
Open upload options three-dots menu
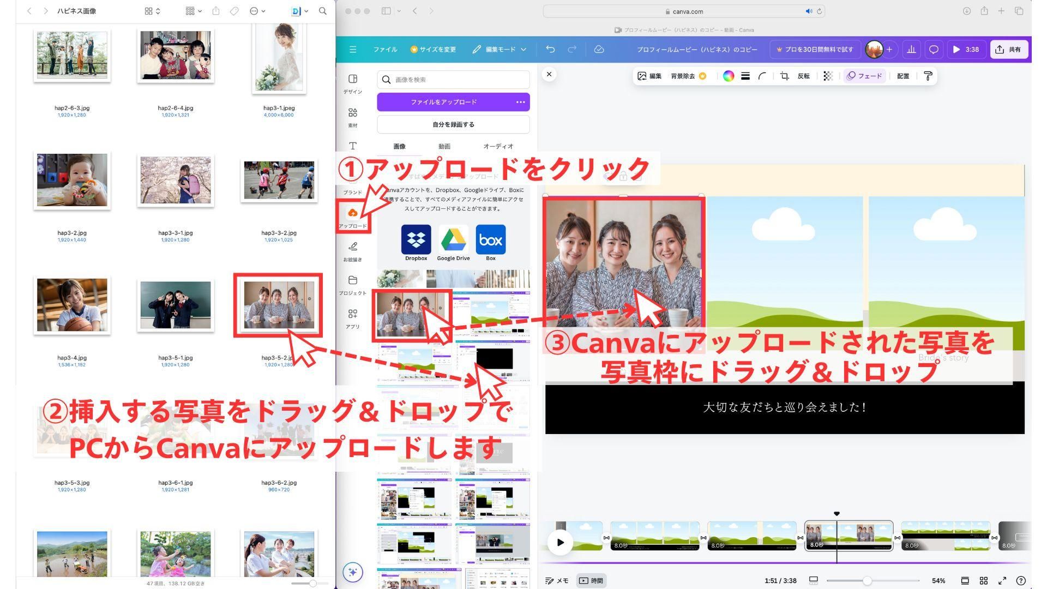[x=520, y=102]
